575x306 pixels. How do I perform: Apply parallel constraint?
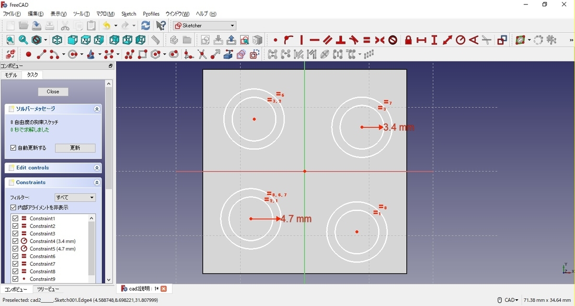click(328, 40)
